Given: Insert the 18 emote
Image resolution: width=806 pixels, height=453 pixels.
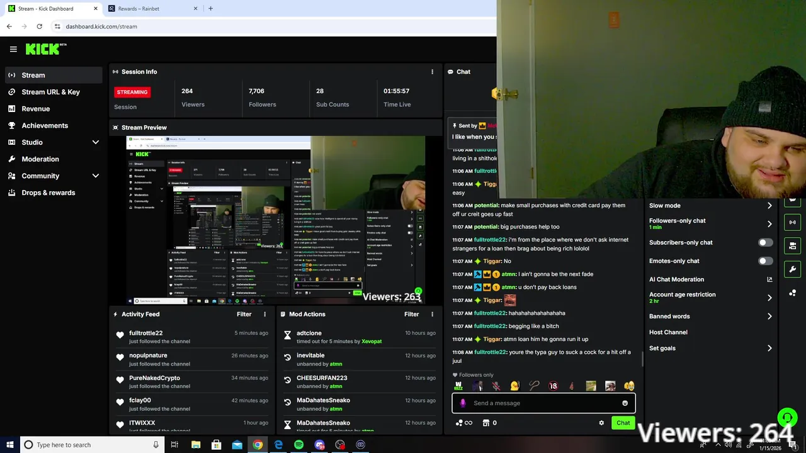Looking at the screenshot, I should pyautogui.click(x=553, y=386).
